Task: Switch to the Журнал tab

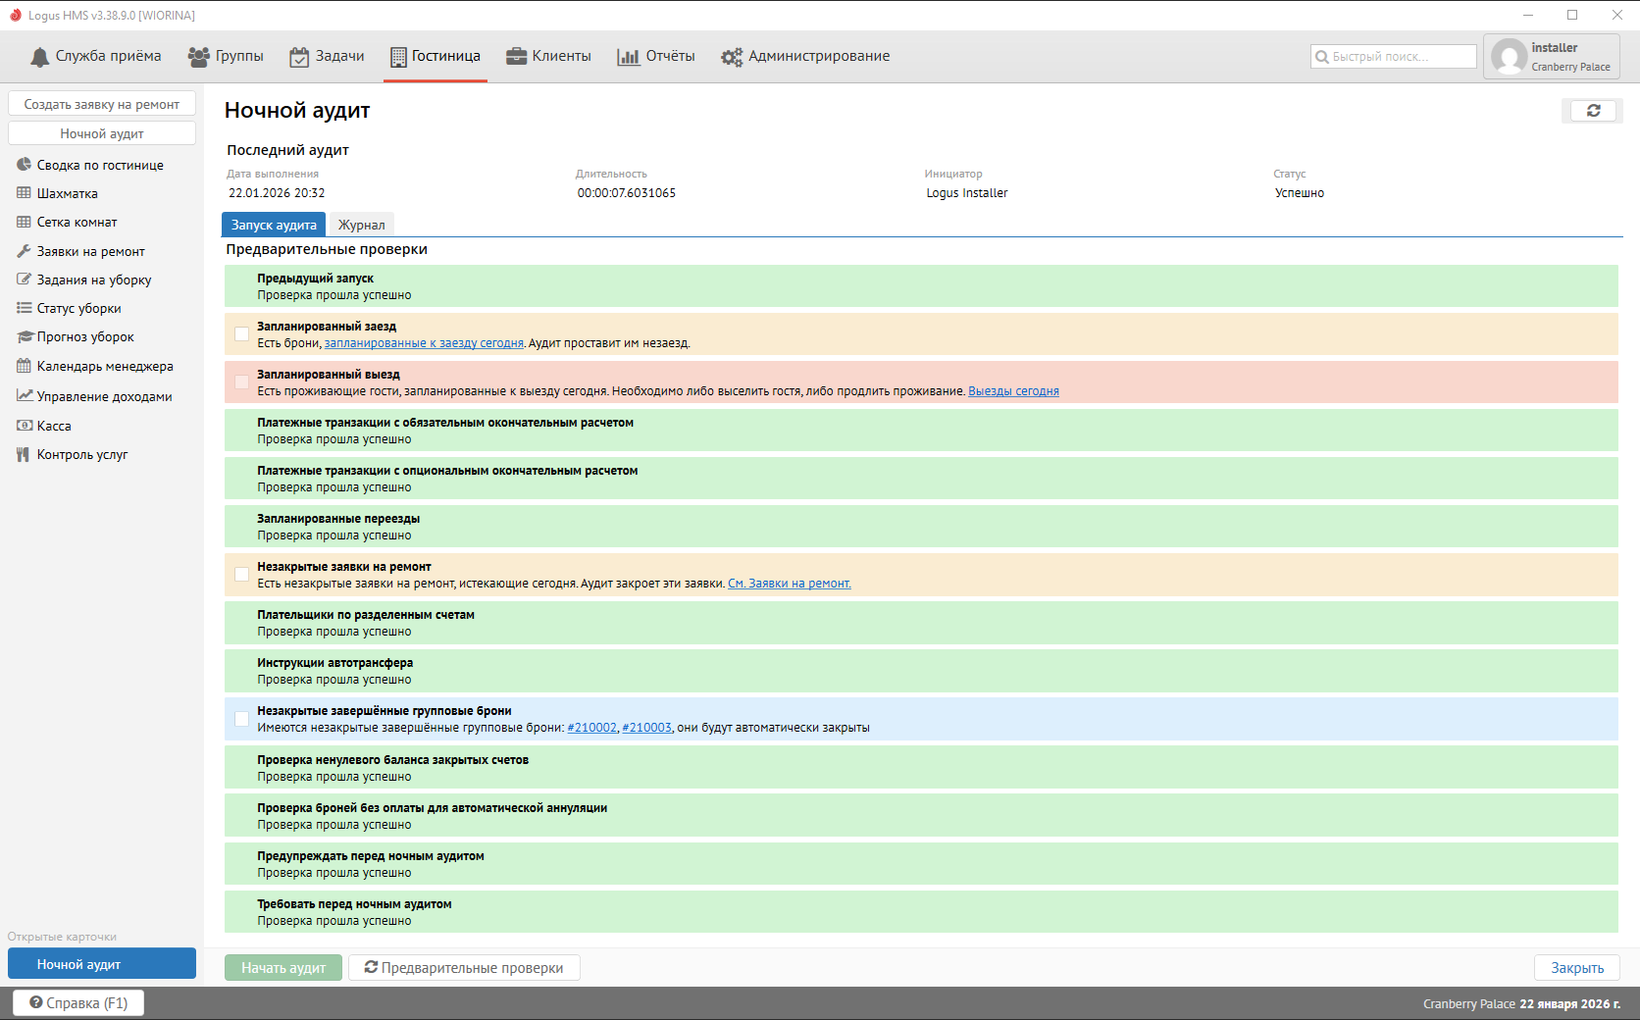Action: [361, 226]
